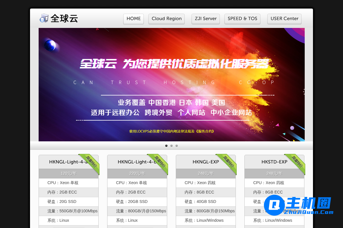Open SPEED & TOS page
This screenshot has width=343, height=228.
click(x=242, y=19)
